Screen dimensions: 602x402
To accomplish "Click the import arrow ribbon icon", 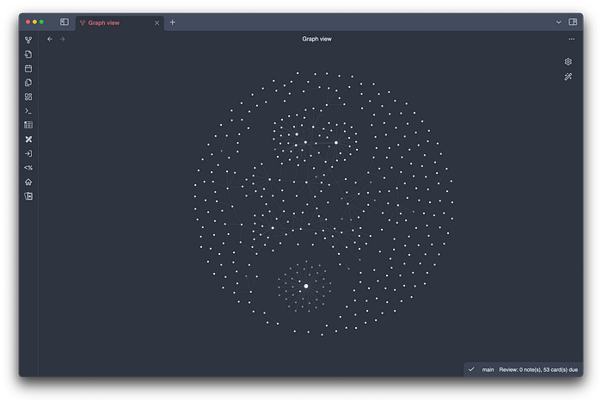I will 28,153.
